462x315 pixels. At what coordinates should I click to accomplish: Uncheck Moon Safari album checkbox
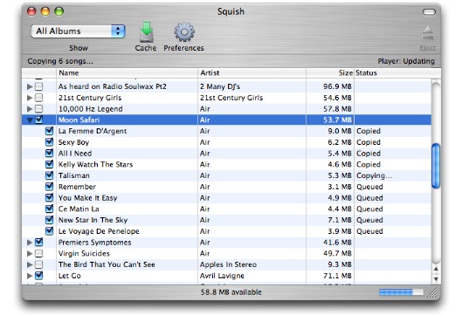pos(39,120)
